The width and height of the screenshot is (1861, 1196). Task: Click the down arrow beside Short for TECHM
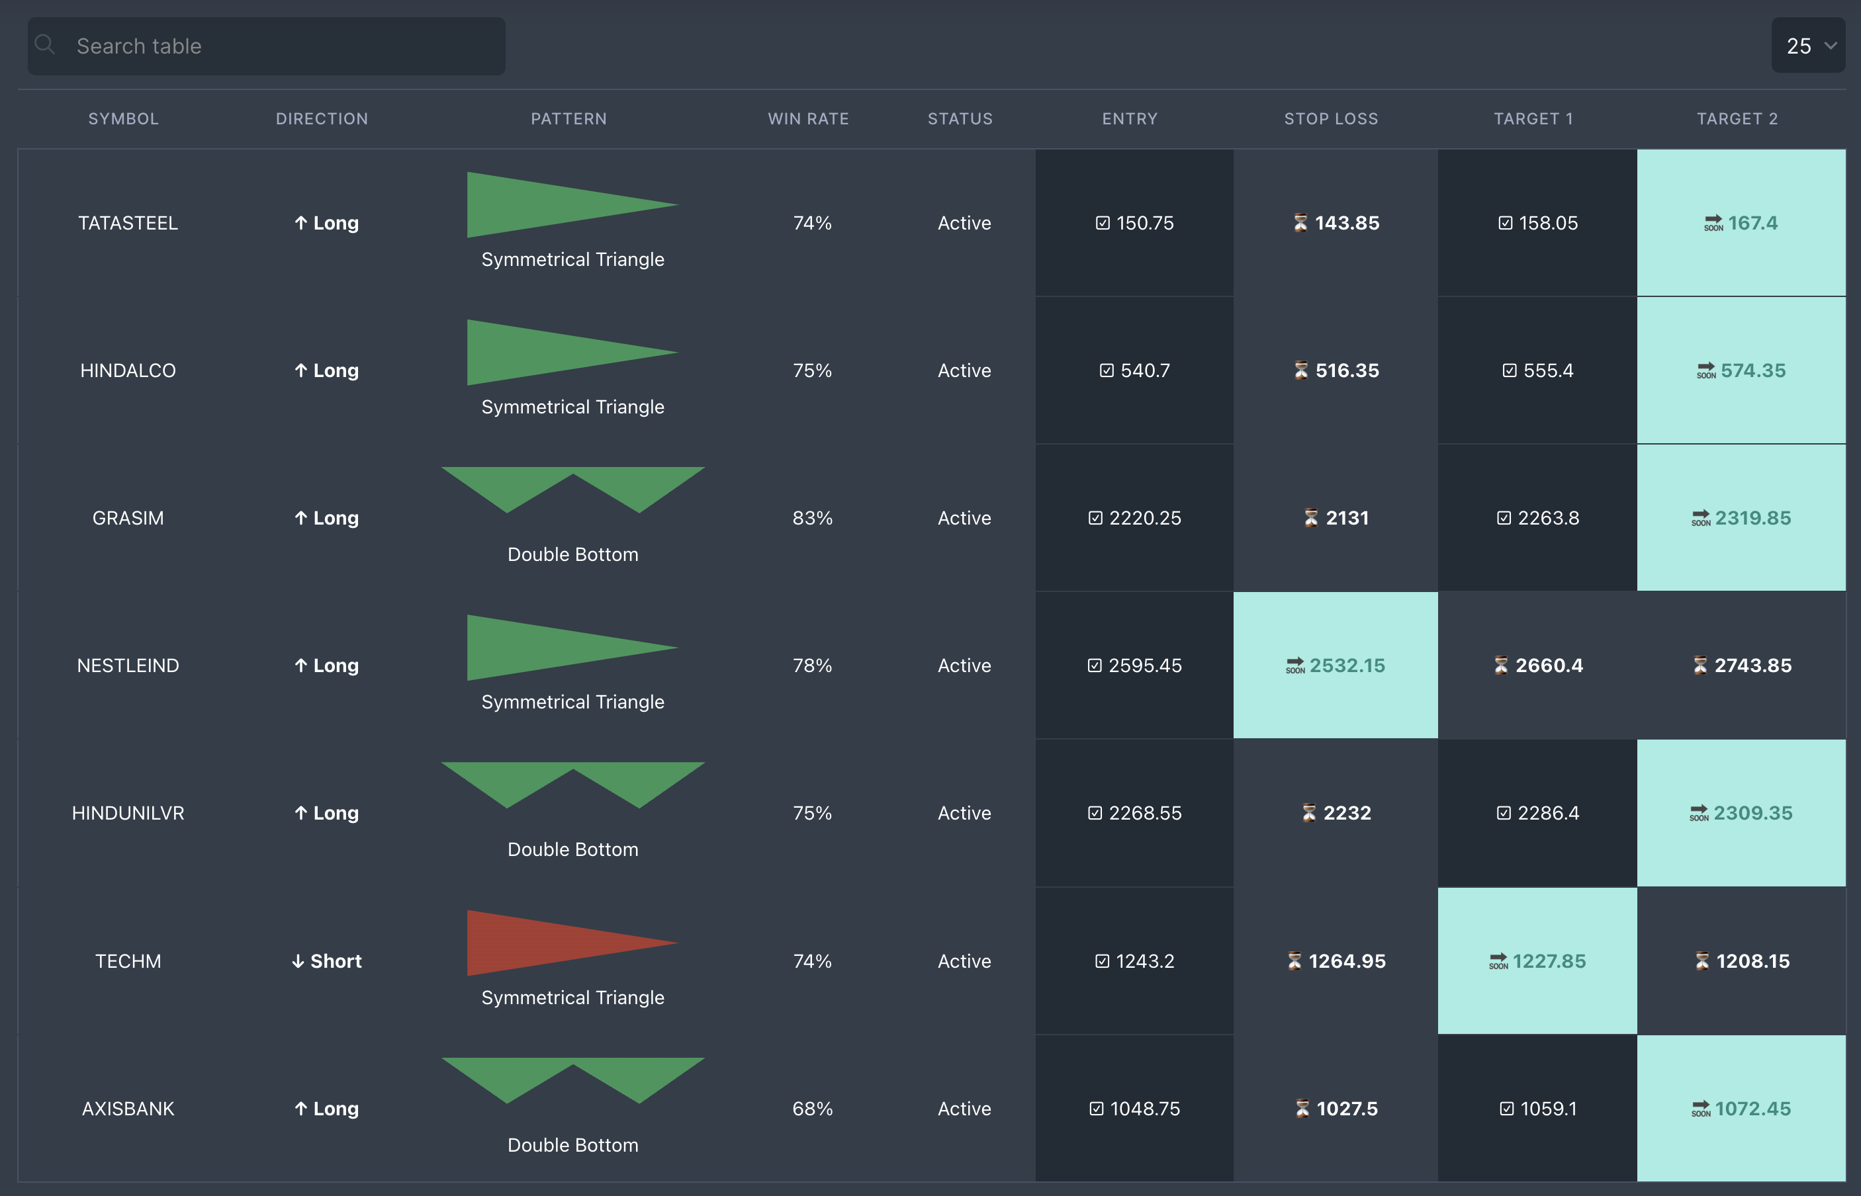[x=298, y=961]
